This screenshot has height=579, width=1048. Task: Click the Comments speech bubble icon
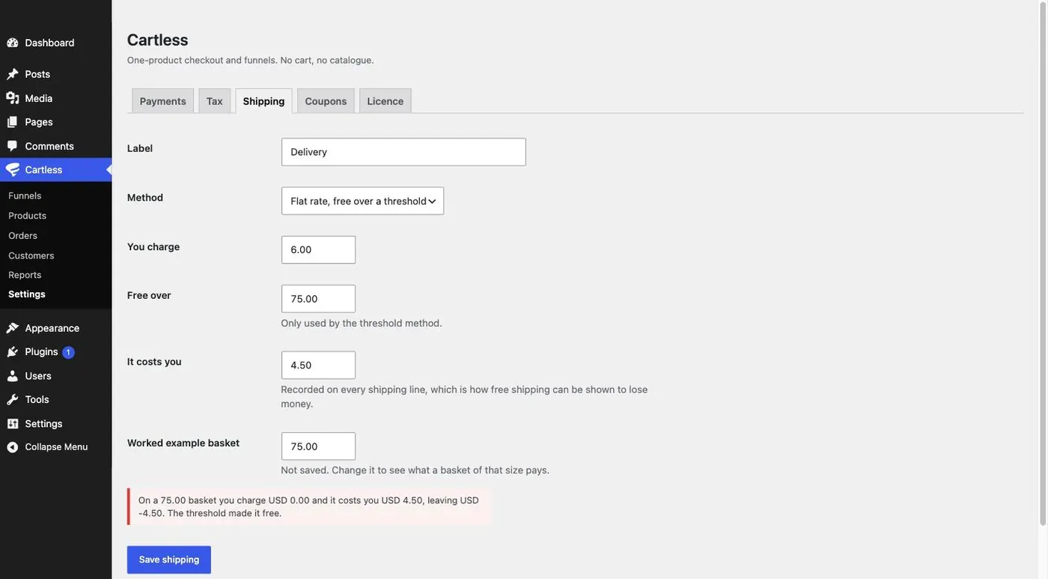(x=13, y=146)
